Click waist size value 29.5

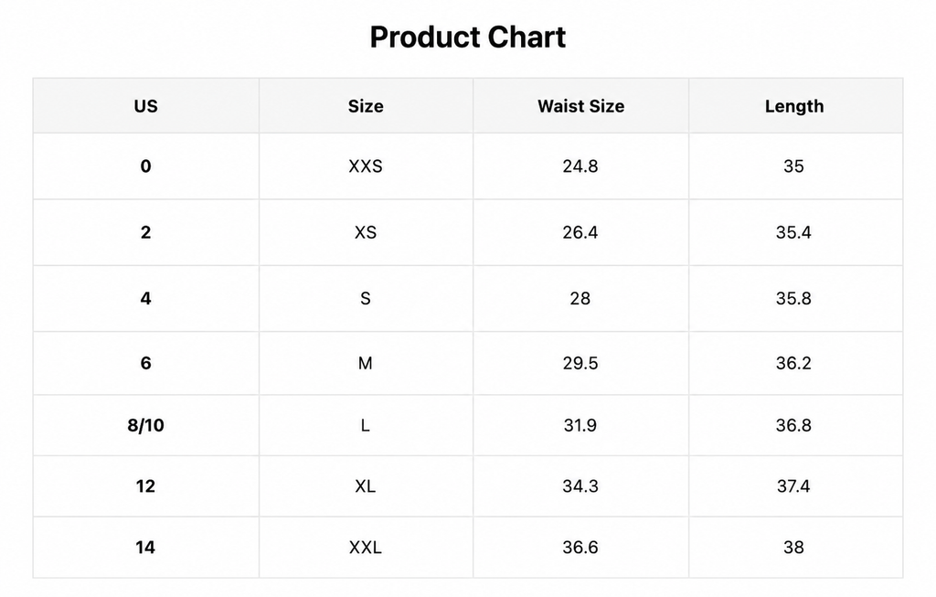580,363
